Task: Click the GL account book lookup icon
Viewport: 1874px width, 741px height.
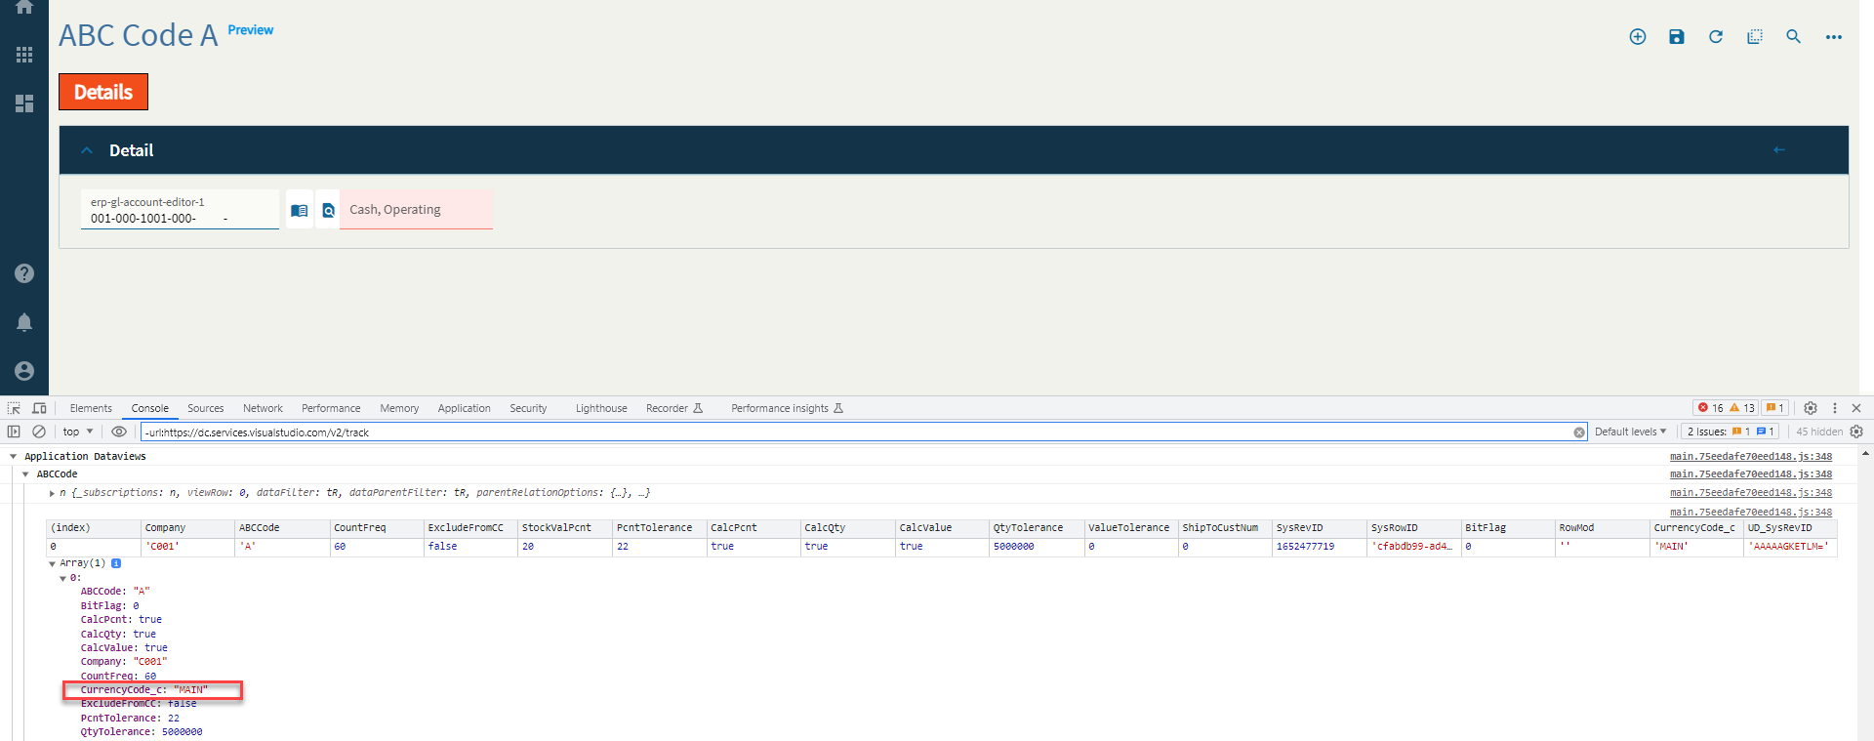Action: tap(300, 210)
